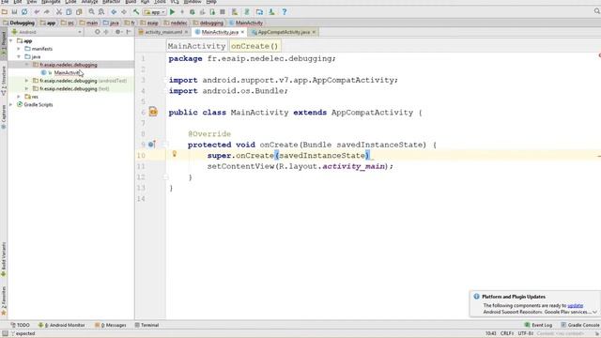The image size is (601, 338).
Task: Click the Copy toolbar icon
Action: [x=69, y=12]
